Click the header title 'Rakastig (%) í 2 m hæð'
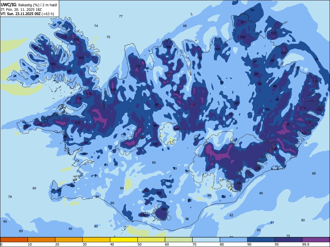 pyautogui.click(x=37, y=5)
